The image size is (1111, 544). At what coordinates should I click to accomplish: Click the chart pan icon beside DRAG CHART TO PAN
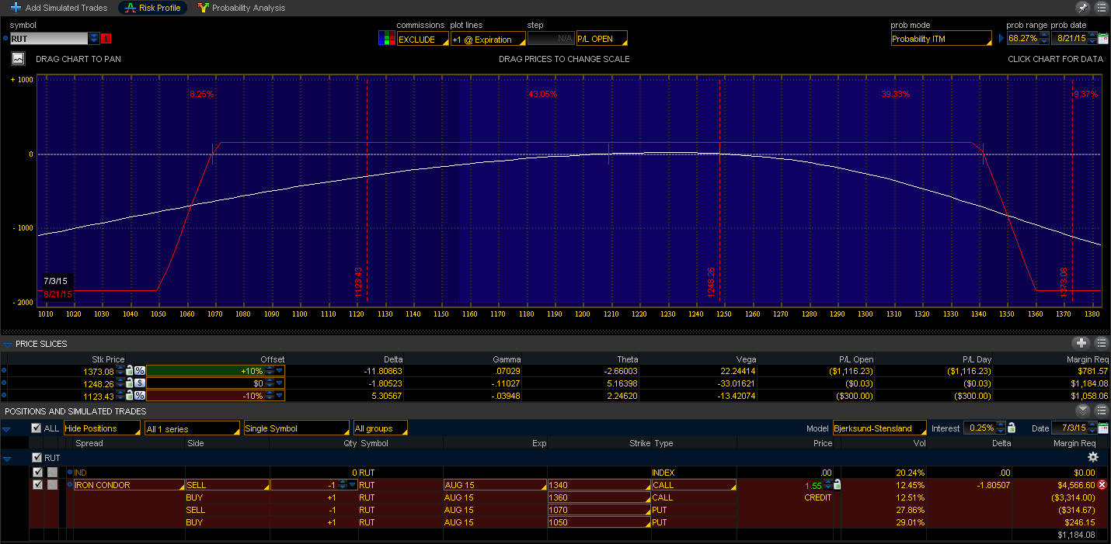point(17,57)
